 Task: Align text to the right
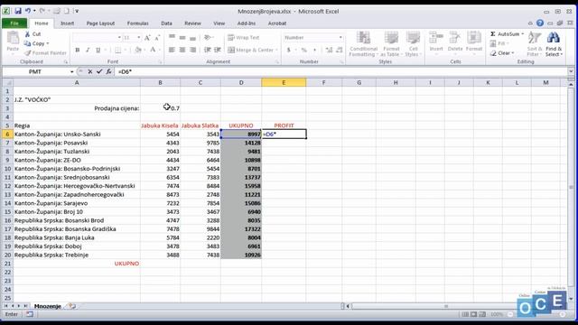(192, 50)
